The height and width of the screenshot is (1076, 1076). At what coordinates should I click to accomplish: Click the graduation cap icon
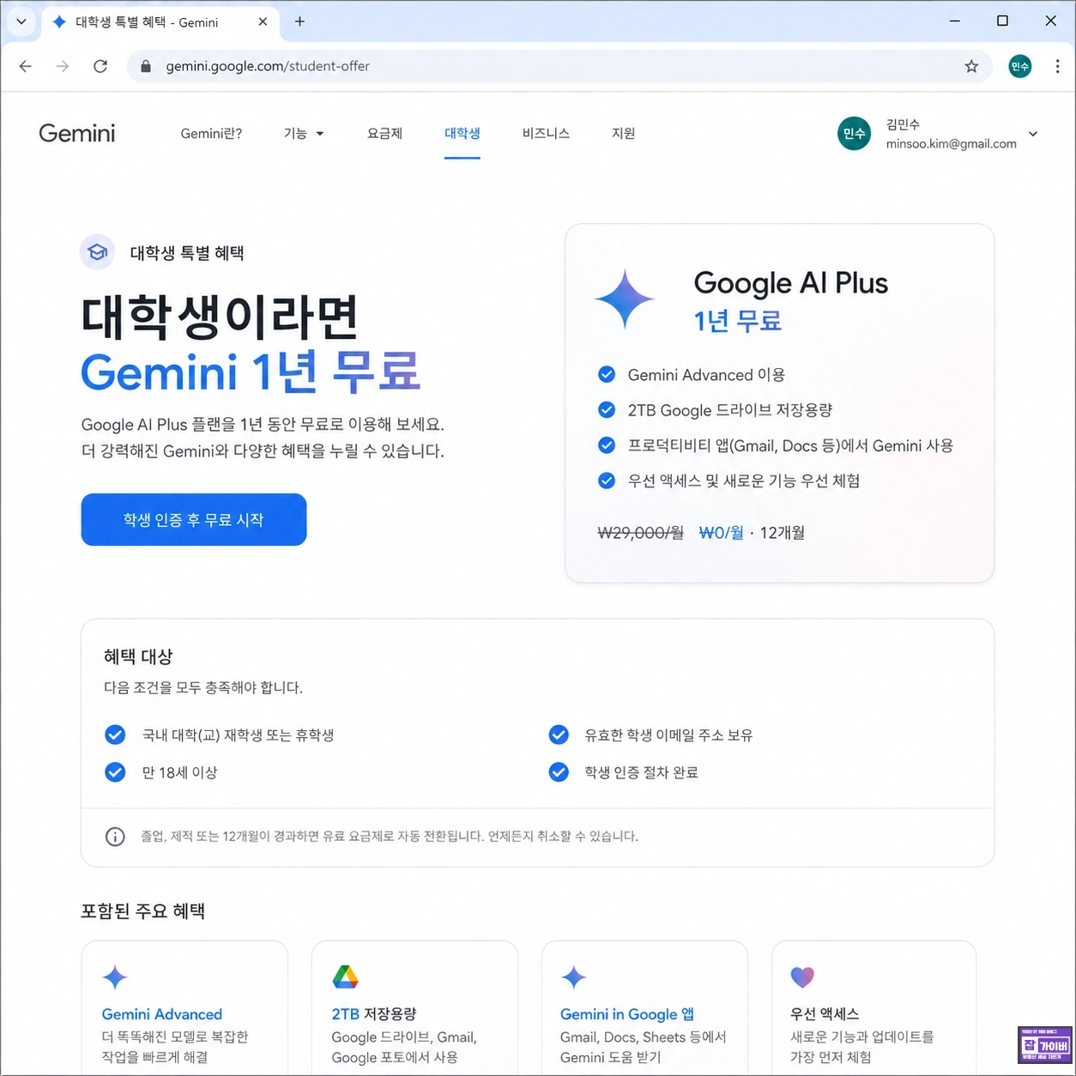(97, 252)
